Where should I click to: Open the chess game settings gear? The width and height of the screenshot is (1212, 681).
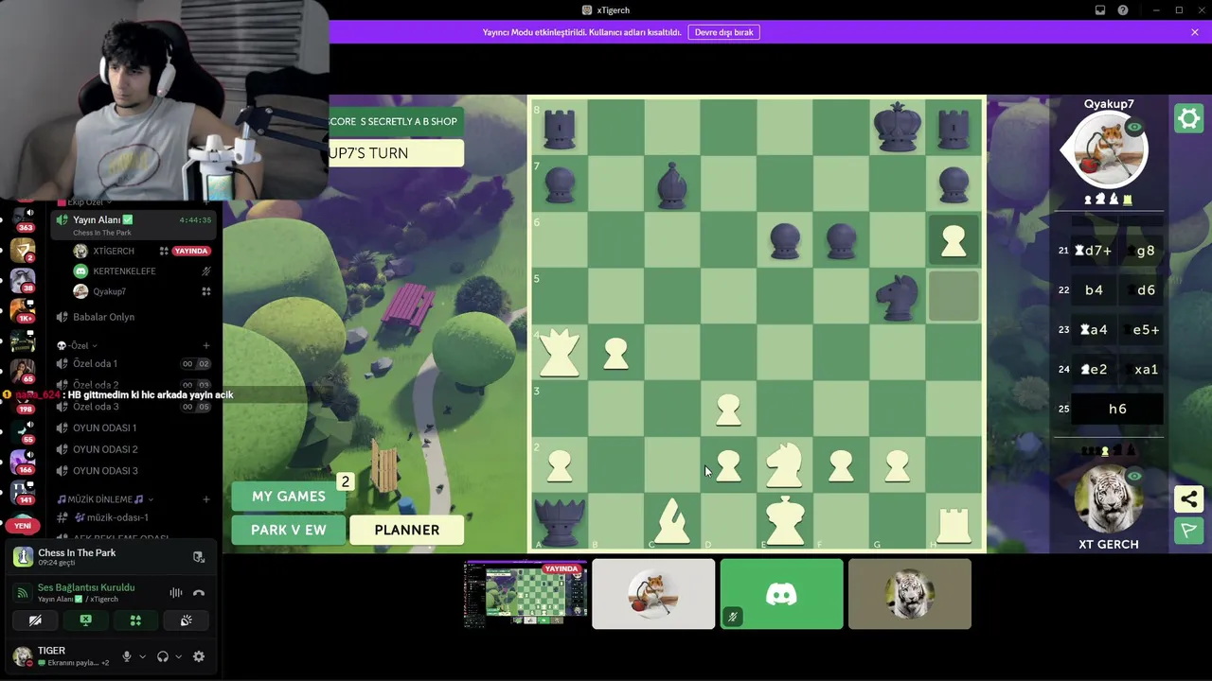pos(1188,118)
